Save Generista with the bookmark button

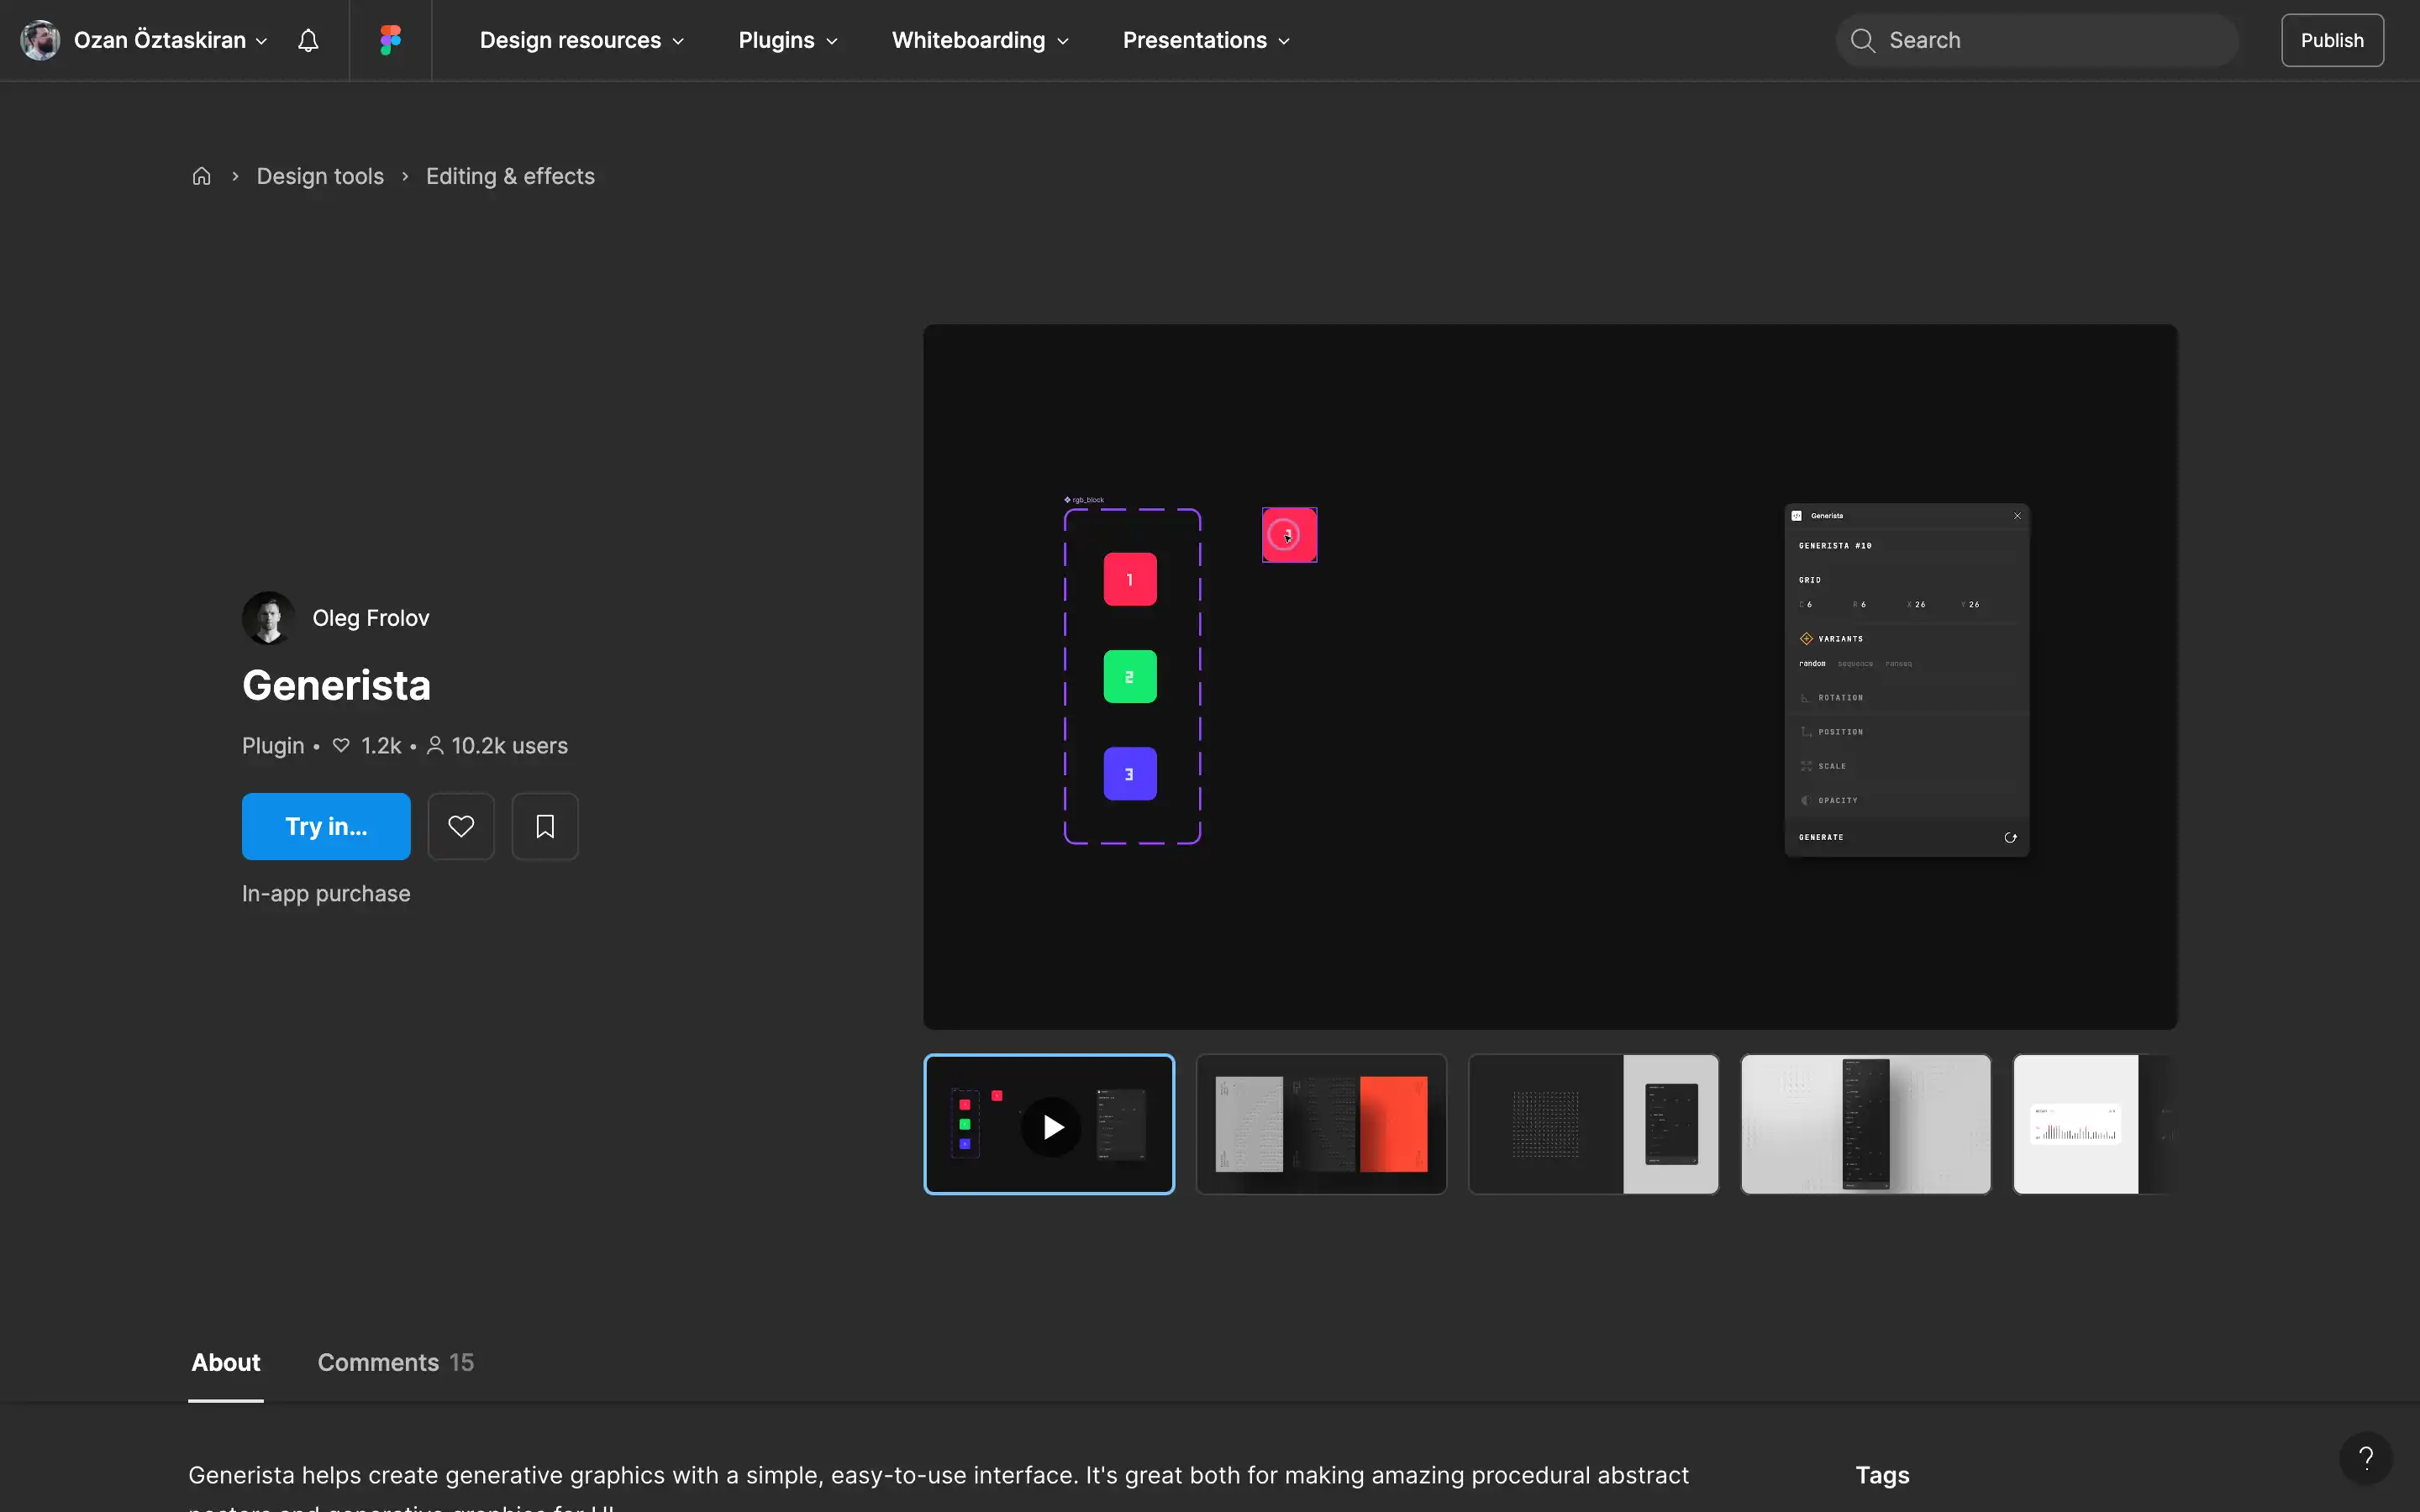545,826
